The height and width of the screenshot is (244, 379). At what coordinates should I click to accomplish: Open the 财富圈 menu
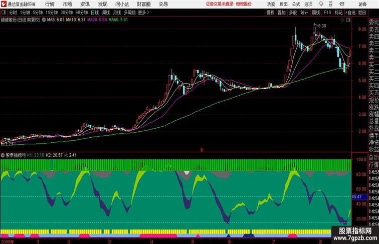tap(143, 4)
